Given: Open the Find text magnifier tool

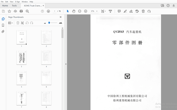Looking at the screenshot, I should tap(27, 11).
